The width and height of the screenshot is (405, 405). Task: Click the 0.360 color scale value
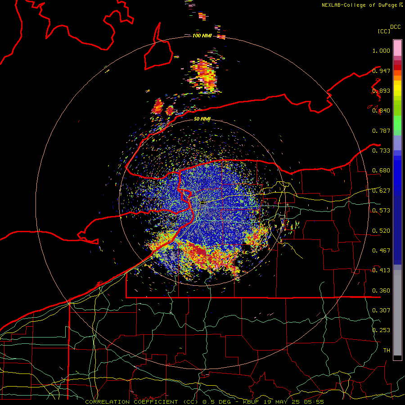point(381,291)
